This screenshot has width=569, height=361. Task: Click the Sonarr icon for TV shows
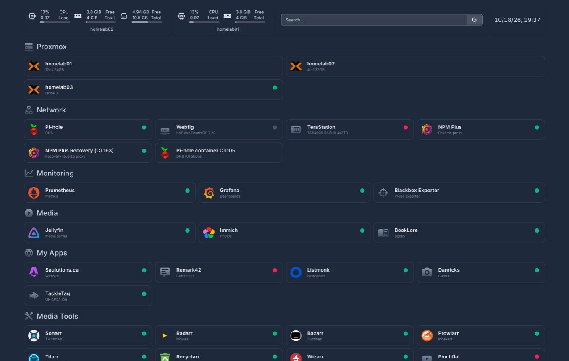pyautogui.click(x=34, y=336)
